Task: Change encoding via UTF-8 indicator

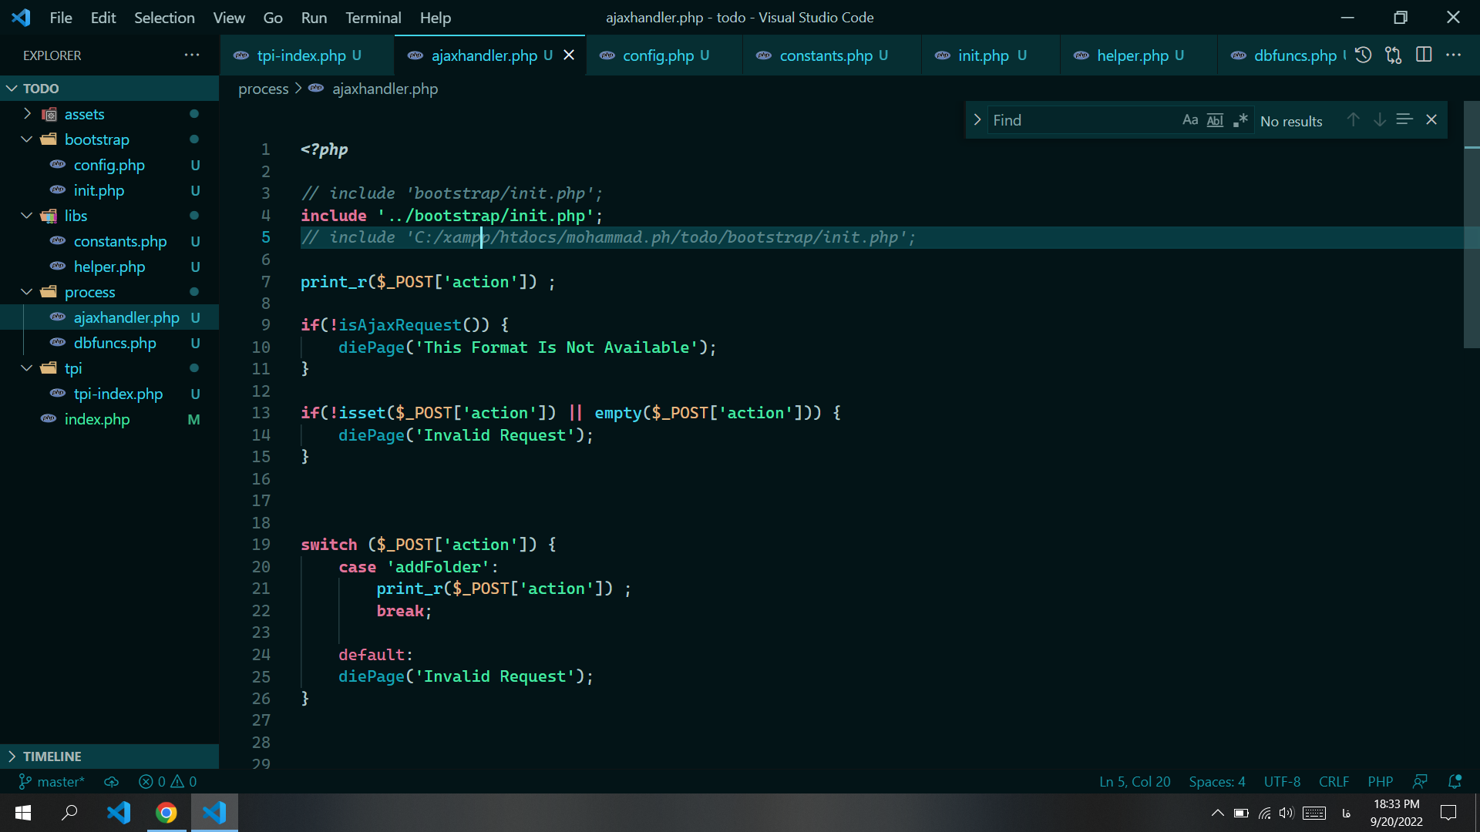Action: tap(1282, 781)
